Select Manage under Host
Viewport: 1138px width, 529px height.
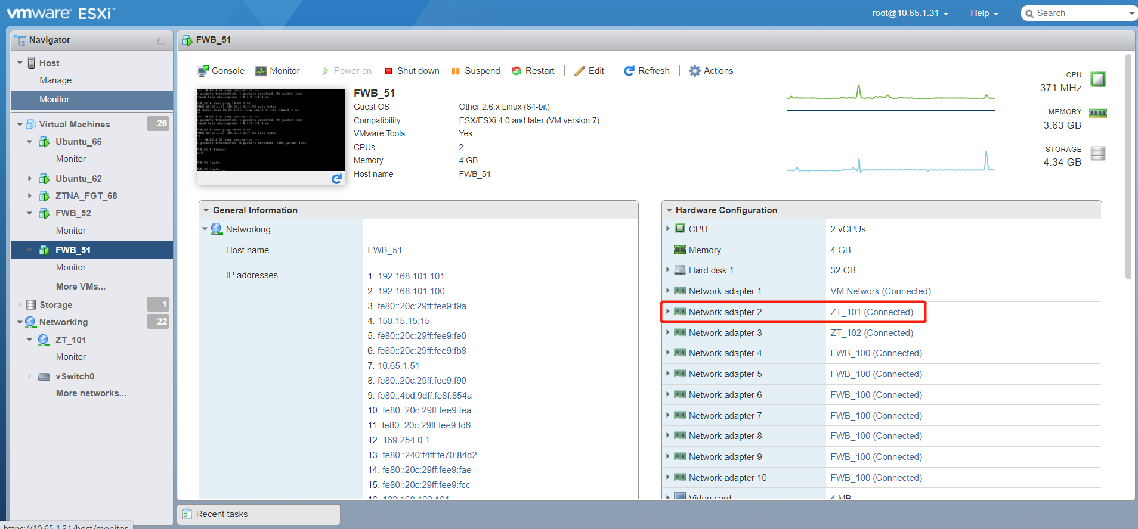pyautogui.click(x=55, y=80)
